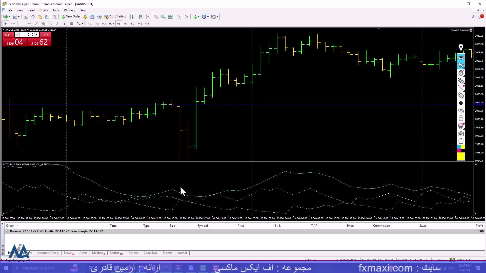Select the Crosshair cursor tool
This screenshot has height=273, width=486.
click(x=13, y=24)
